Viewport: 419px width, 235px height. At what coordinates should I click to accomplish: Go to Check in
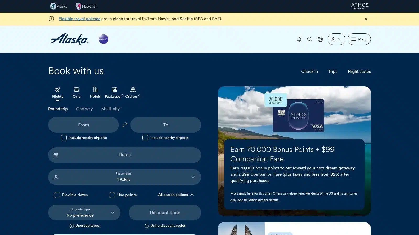[310, 72]
